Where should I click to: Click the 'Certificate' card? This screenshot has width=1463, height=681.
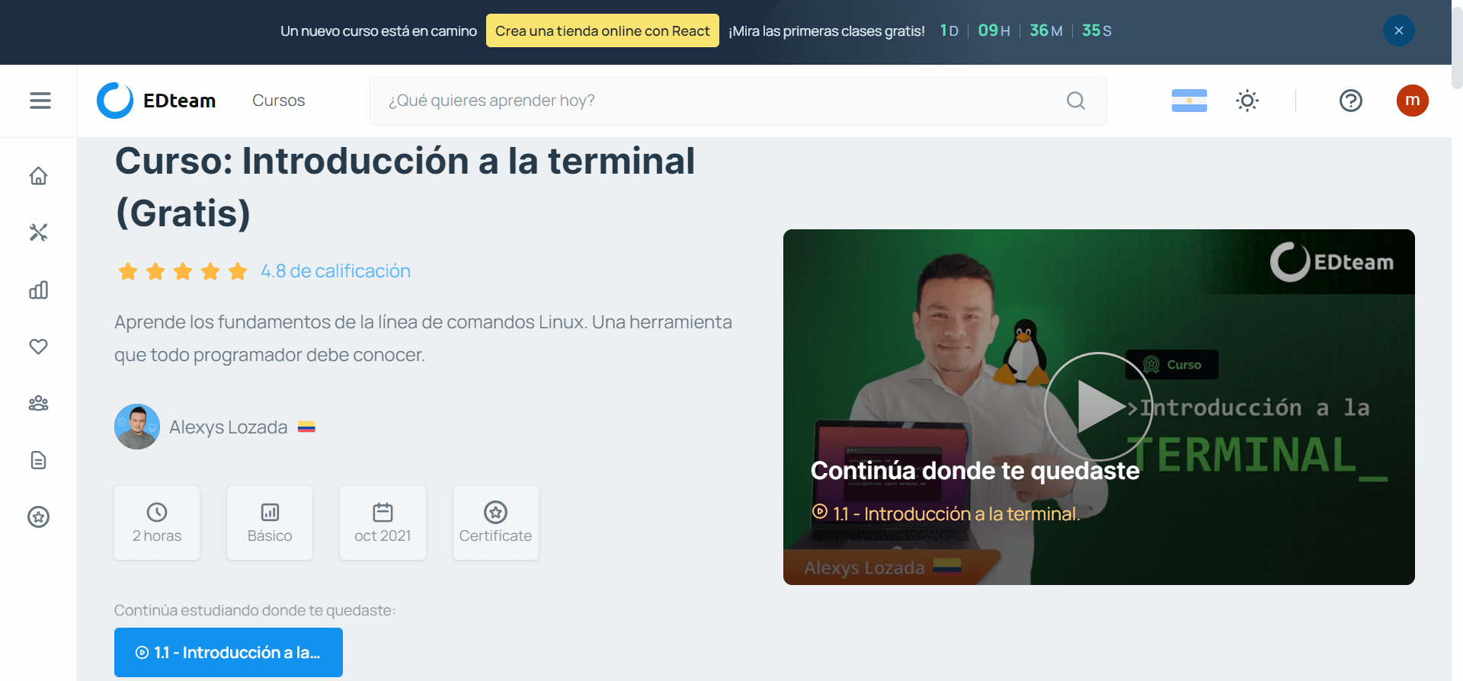(495, 523)
